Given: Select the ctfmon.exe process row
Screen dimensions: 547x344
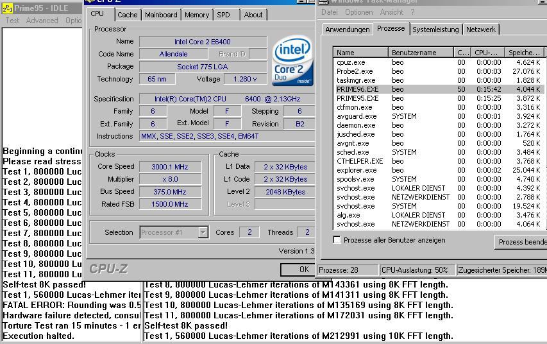Looking at the screenshot, I should click(x=439, y=107).
